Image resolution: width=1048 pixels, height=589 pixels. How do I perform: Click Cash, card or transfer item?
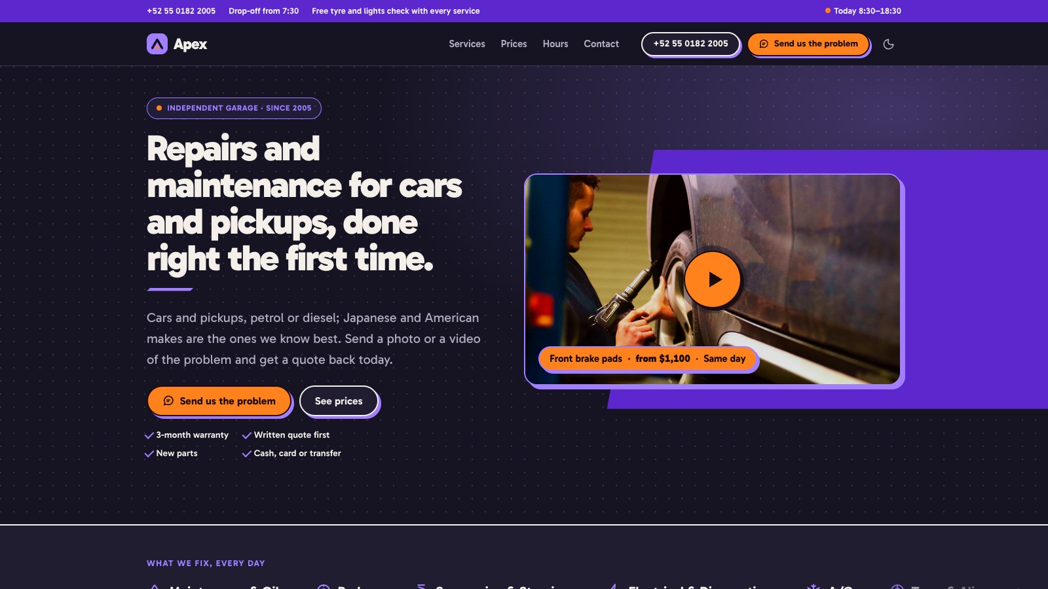(x=291, y=454)
